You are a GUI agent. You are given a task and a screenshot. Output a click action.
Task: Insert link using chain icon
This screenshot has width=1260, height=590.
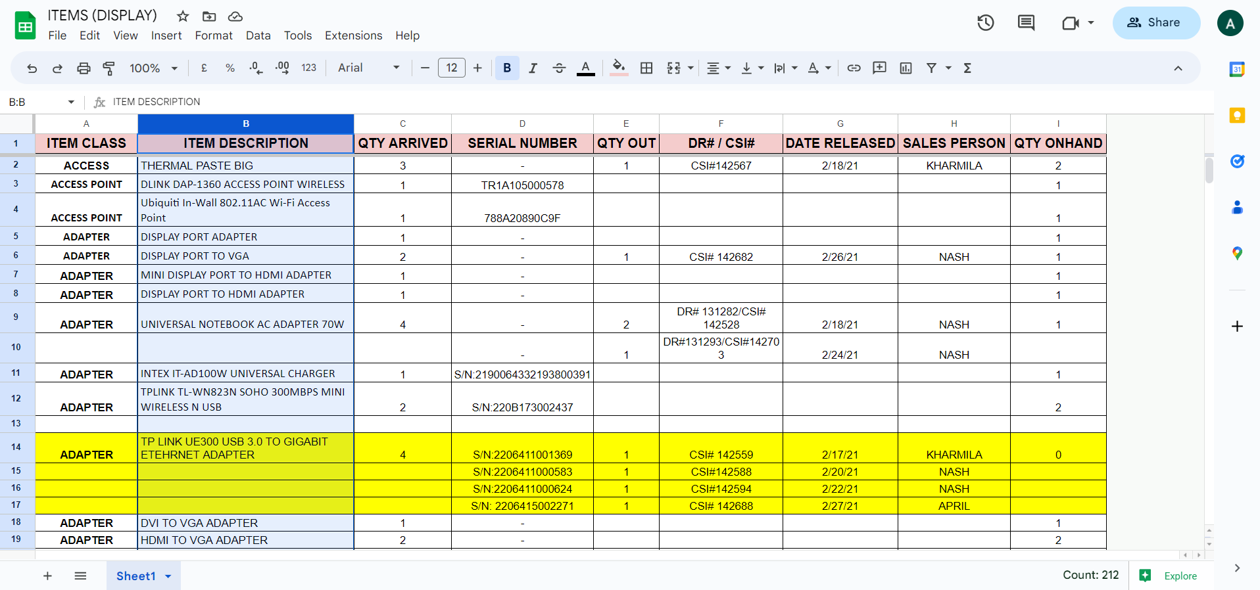tap(854, 68)
